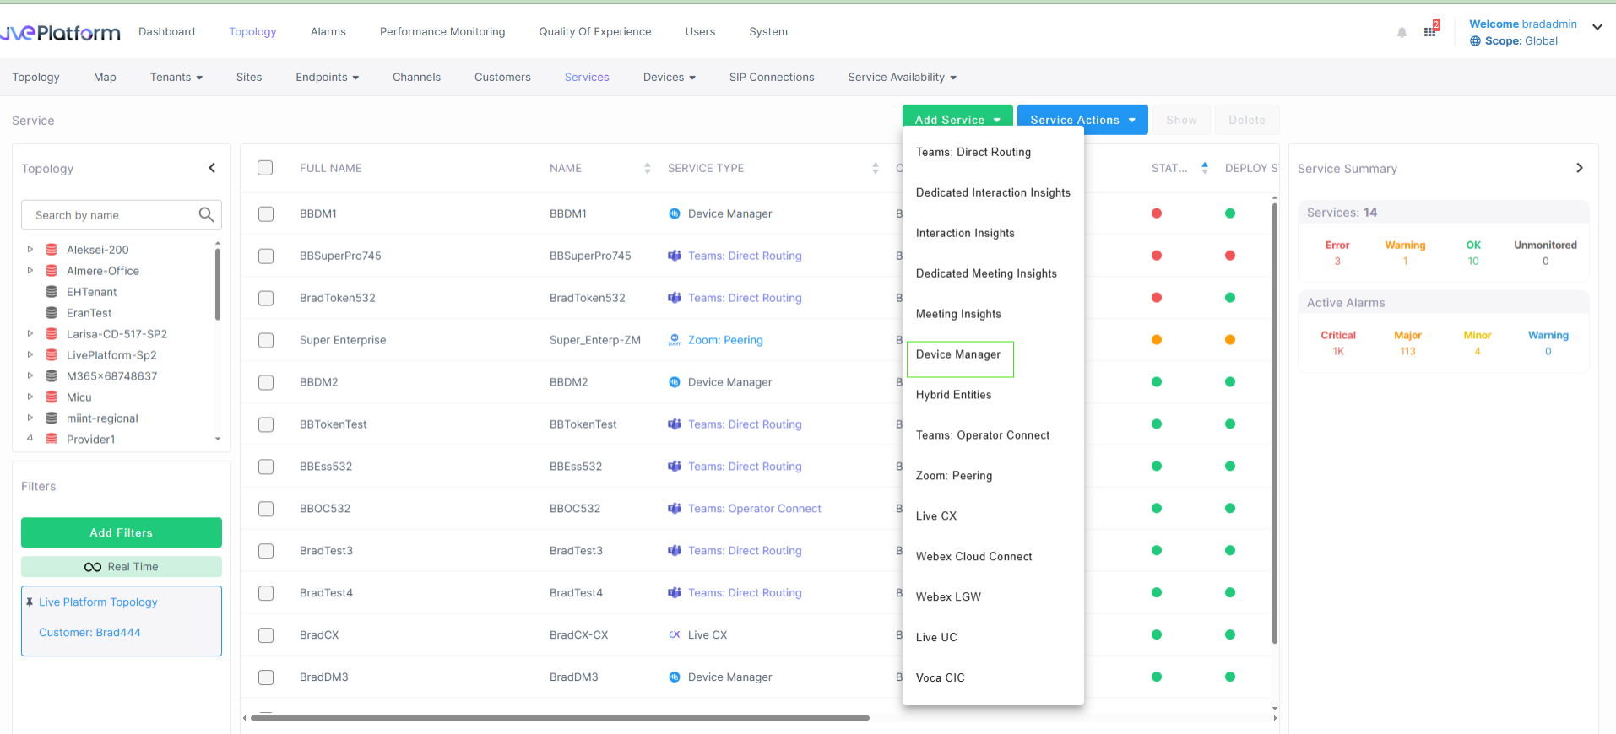1616x734 pixels.
Task: Choose Device Manager from Add Service menu
Action: pos(958,354)
